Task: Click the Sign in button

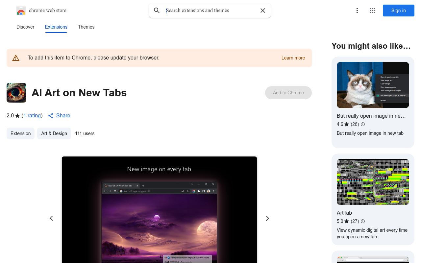Action: tap(399, 11)
